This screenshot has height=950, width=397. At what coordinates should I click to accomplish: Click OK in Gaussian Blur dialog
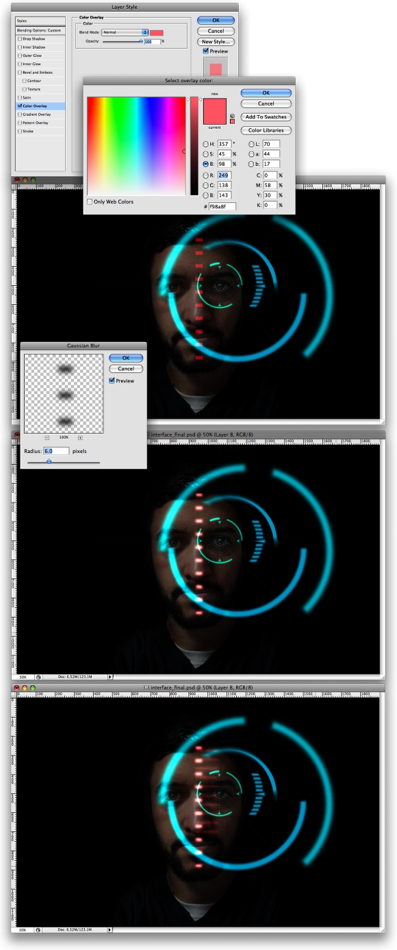click(x=126, y=358)
